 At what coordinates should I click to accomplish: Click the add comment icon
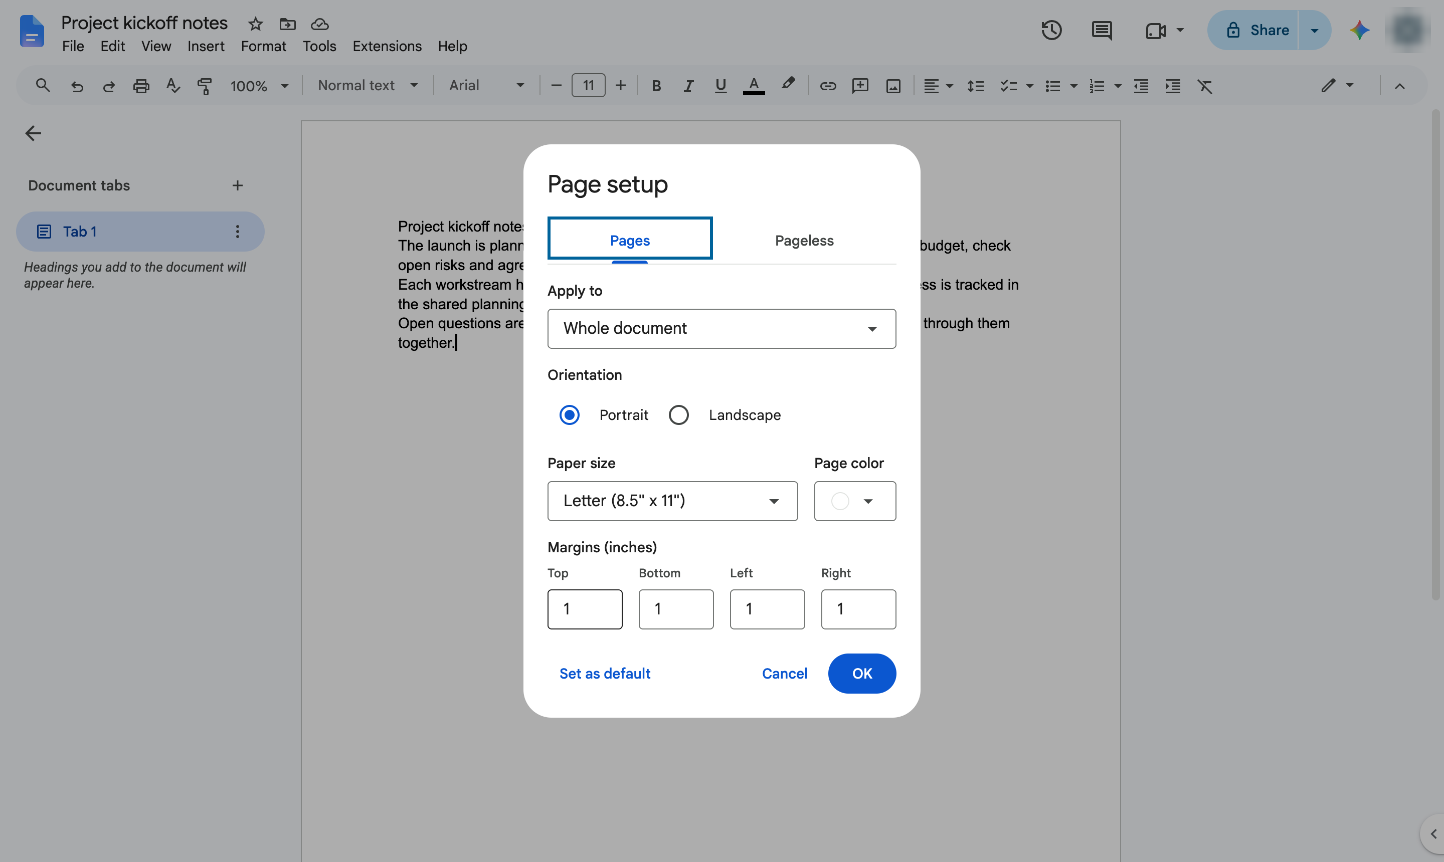[x=860, y=86]
